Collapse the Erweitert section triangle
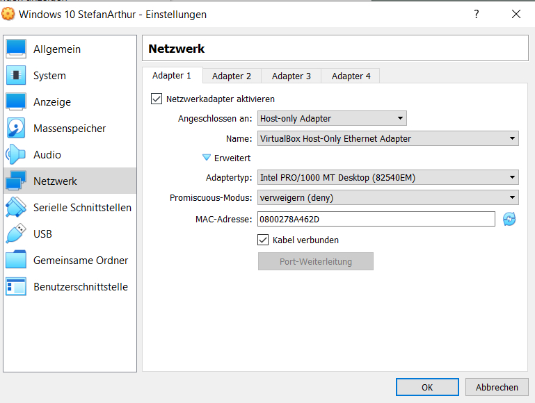Image resolution: width=535 pixels, height=403 pixels. (x=207, y=158)
